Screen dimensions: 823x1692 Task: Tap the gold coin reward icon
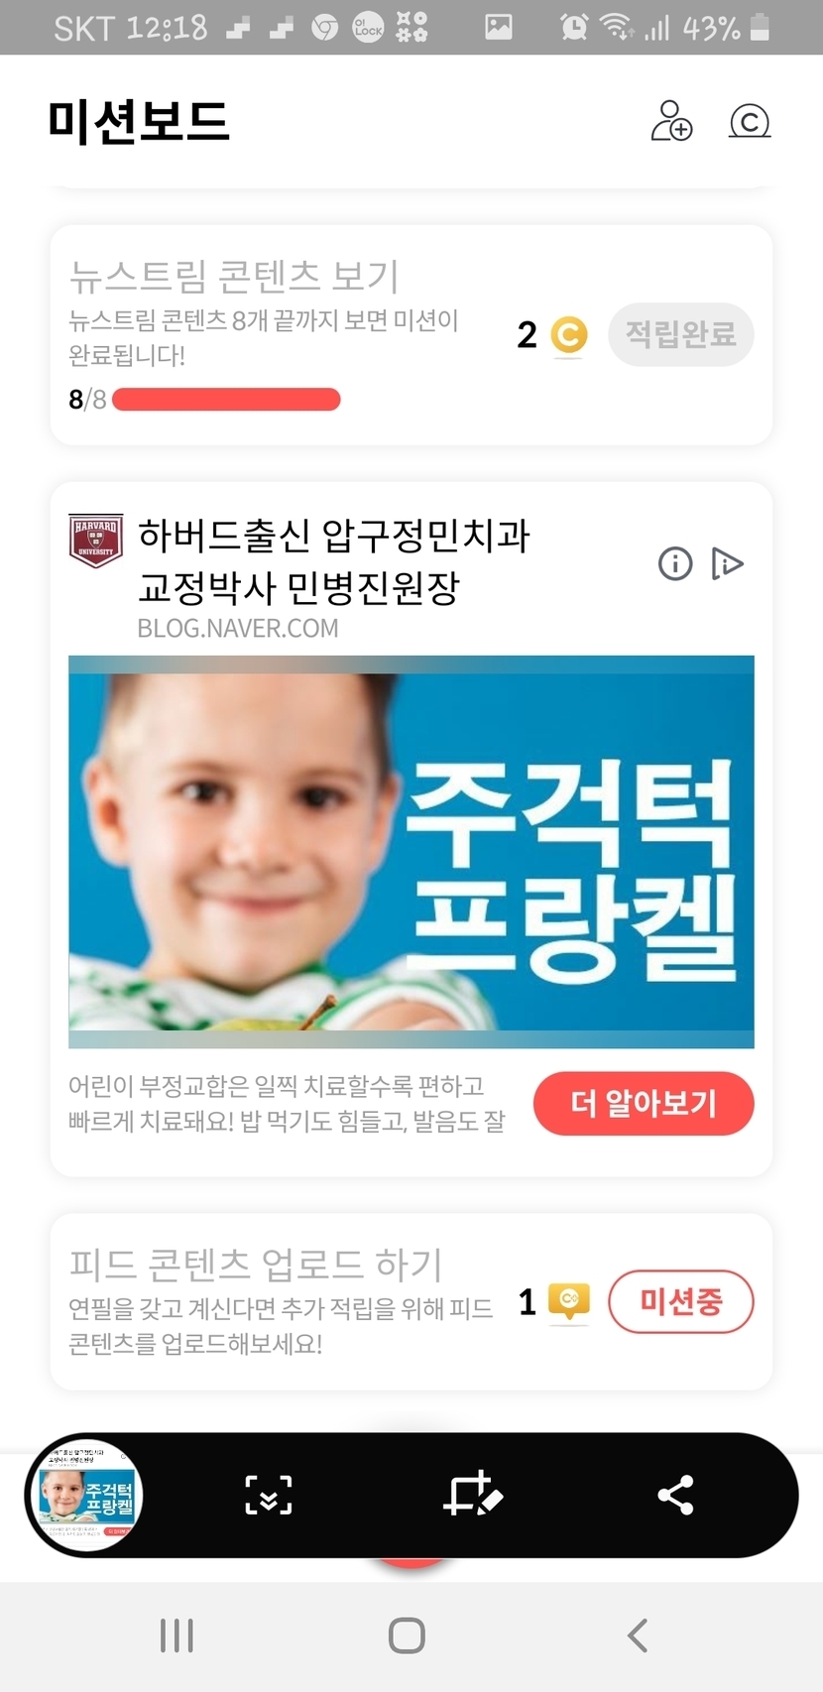pyautogui.click(x=568, y=335)
